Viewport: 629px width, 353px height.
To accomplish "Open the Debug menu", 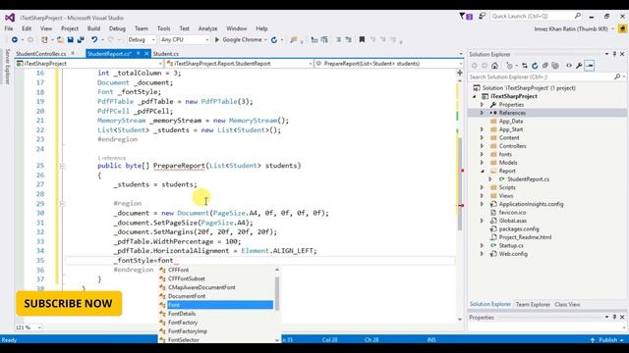I will pos(117,28).
